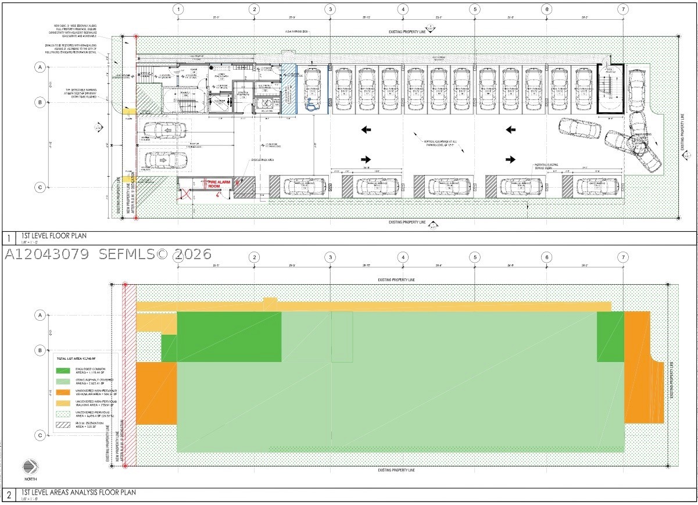This screenshot has width=698, height=505.
Task: Click the dark green Enclosed Common Areas swatch
Action: (x=63, y=370)
